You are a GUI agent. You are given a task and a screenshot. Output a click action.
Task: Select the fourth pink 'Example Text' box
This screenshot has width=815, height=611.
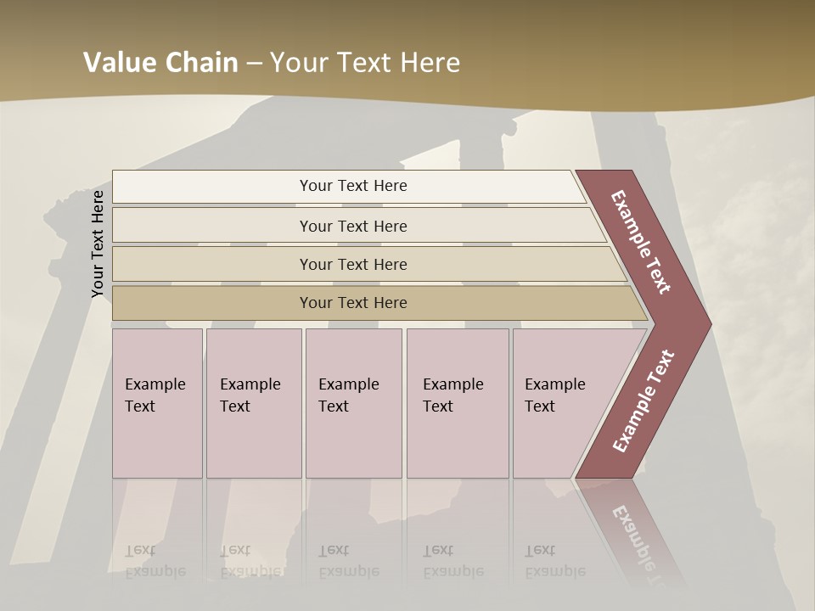coord(457,403)
